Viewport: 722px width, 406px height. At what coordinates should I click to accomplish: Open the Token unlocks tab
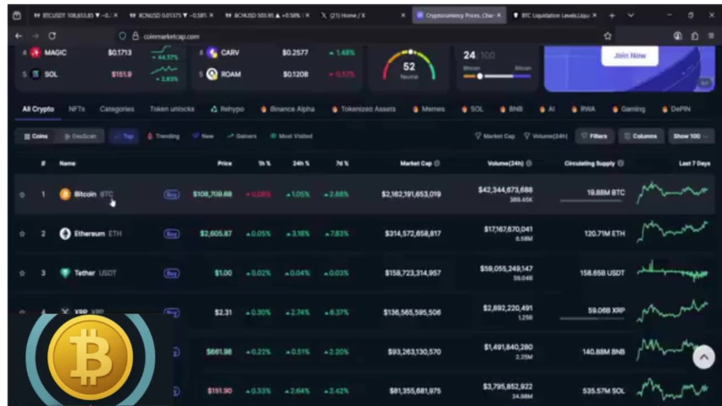coord(172,109)
